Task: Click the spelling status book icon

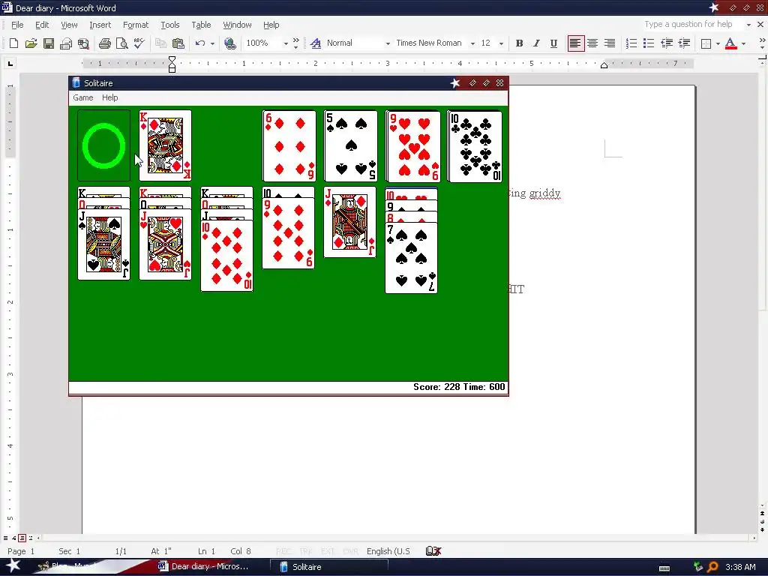Action: (x=433, y=551)
